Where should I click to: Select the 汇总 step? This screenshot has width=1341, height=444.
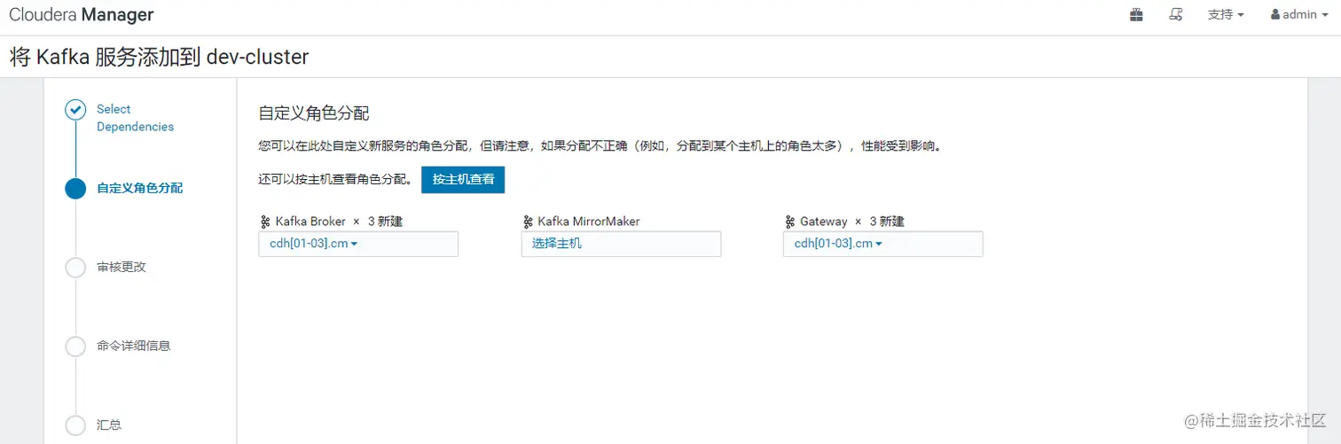pos(108,425)
